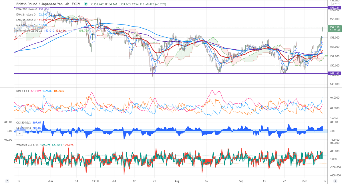This screenshot has height=184, width=342.
Task: Select the Woodies CCI 6 14 legend
Action: 27,145
